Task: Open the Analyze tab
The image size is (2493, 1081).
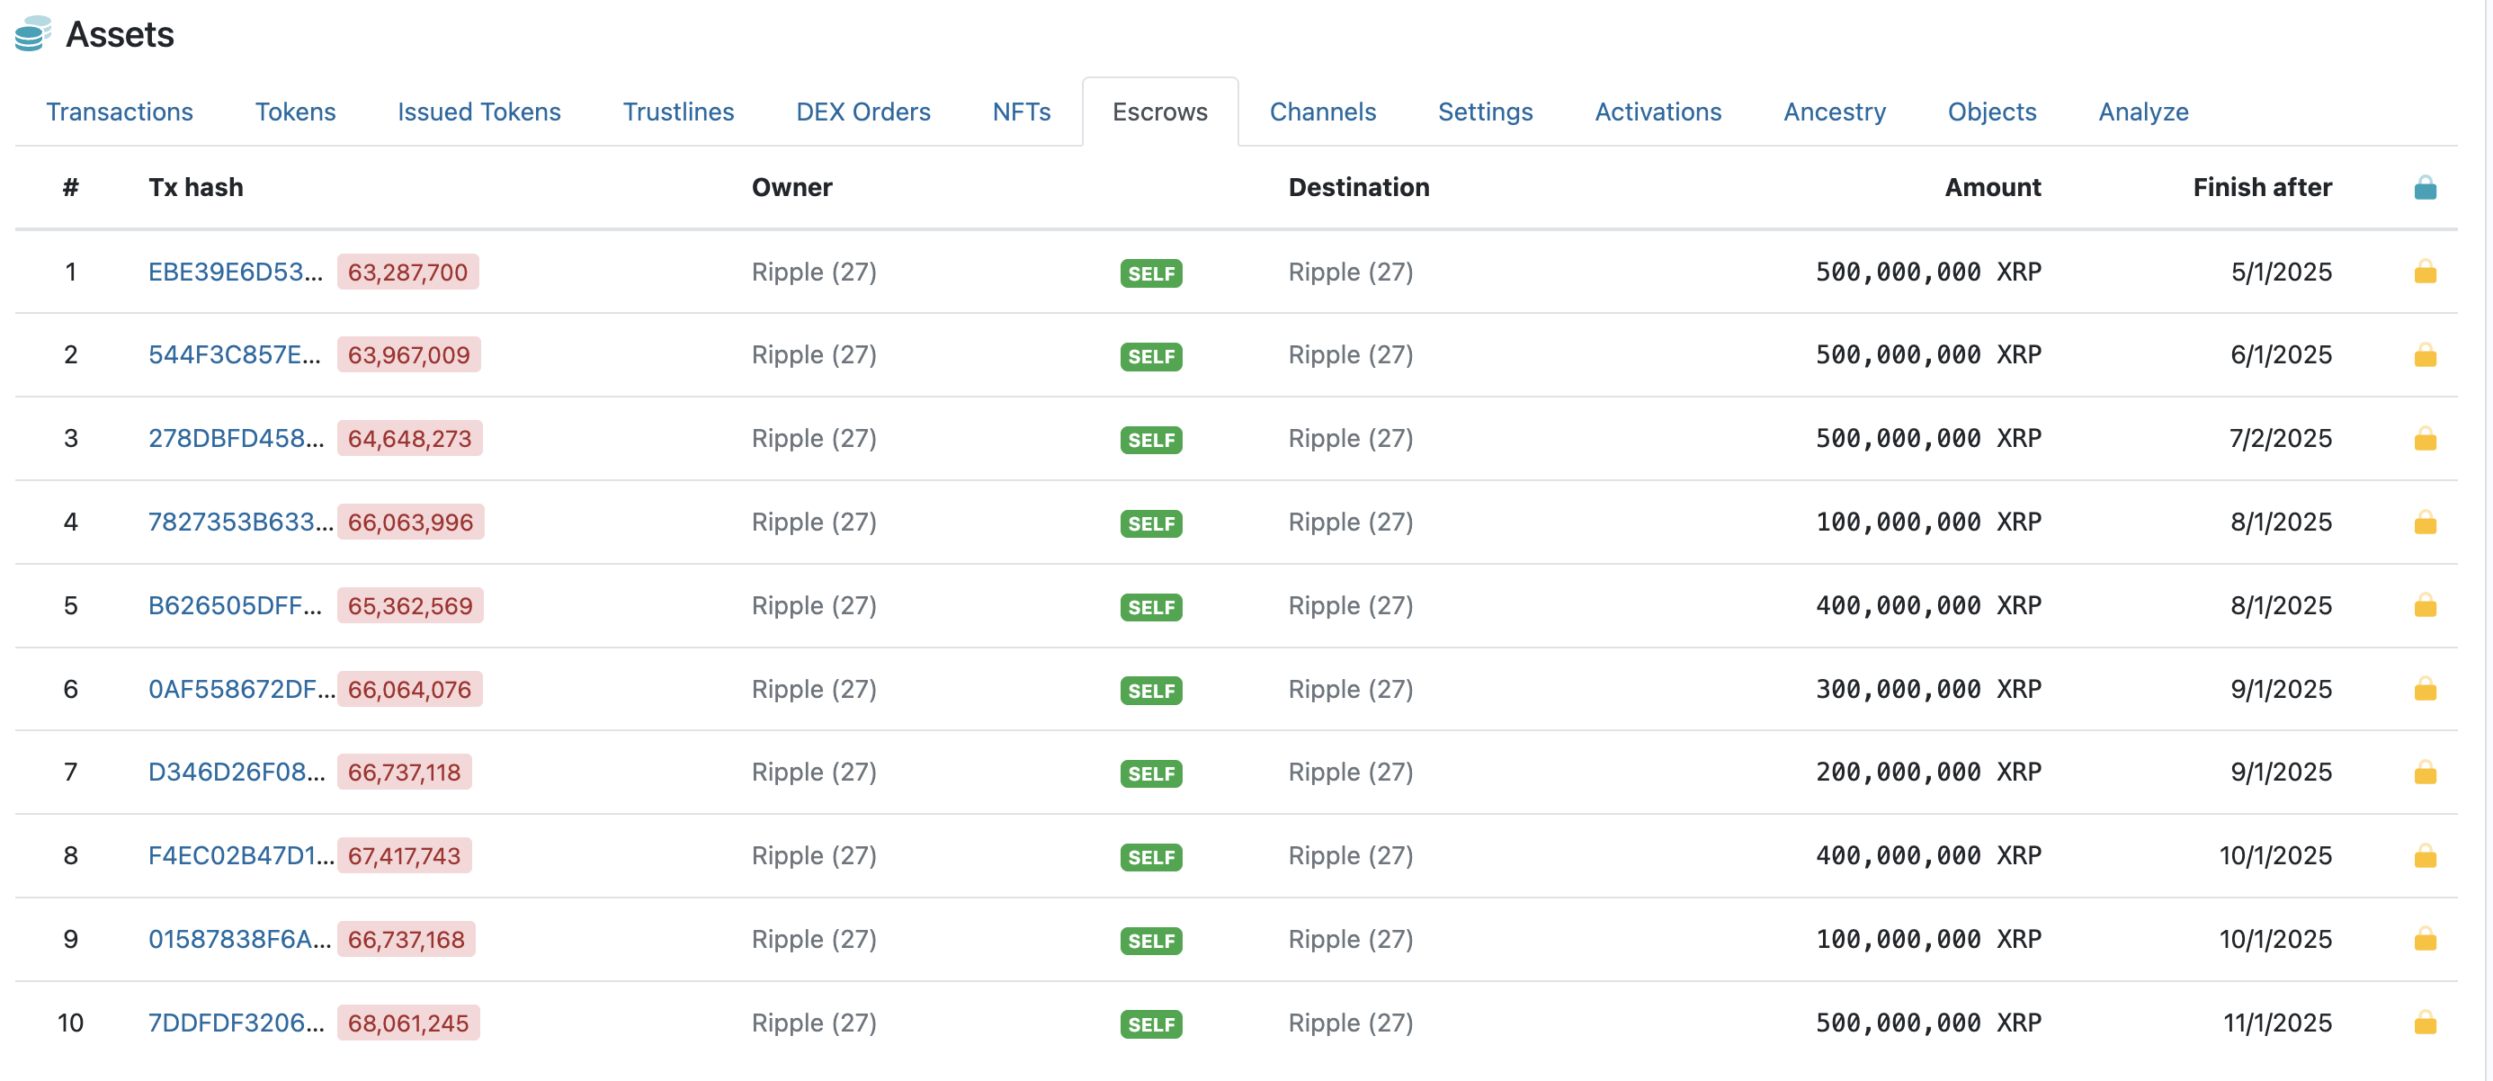Action: point(2142,112)
